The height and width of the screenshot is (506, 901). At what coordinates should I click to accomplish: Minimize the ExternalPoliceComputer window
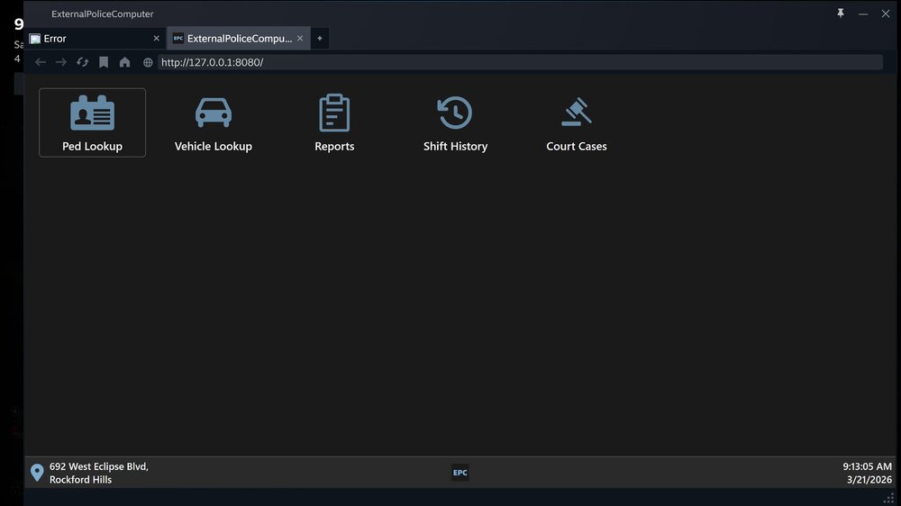click(863, 14)
